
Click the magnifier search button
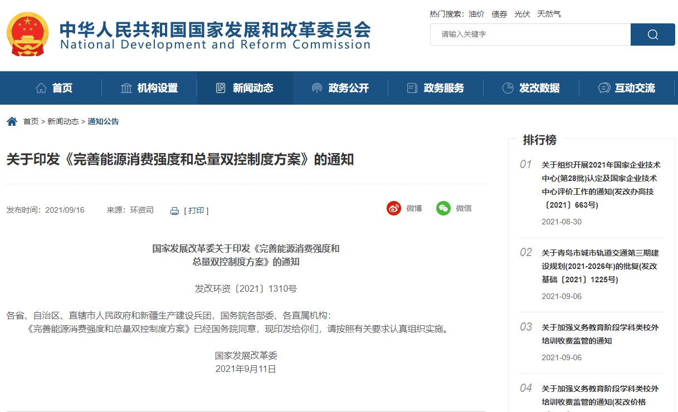pyautogui.click(x=652, y=35)
